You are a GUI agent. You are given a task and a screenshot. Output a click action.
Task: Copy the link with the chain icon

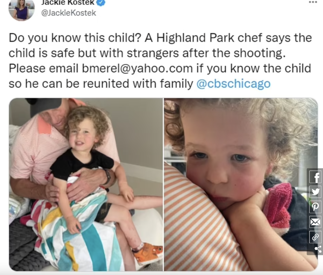tap(315, 237)
